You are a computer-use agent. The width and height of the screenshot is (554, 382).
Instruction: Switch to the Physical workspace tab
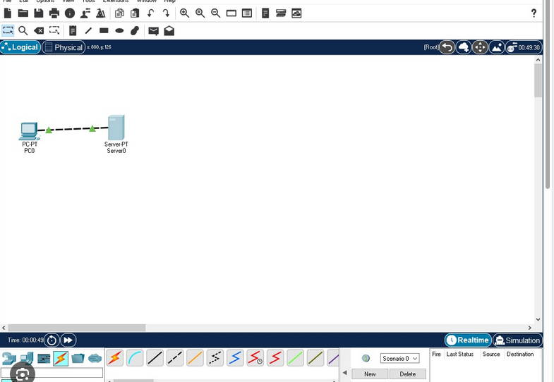pyautogui.click(x=64, y=47)
